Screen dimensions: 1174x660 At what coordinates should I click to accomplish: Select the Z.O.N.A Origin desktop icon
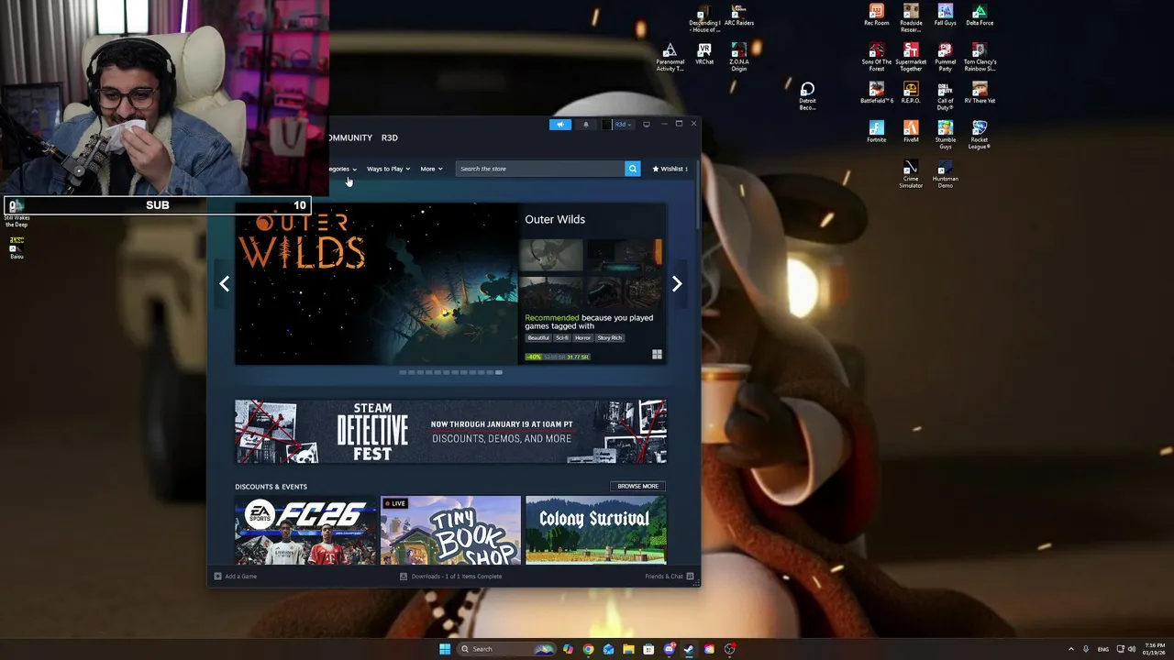[739, 57]
